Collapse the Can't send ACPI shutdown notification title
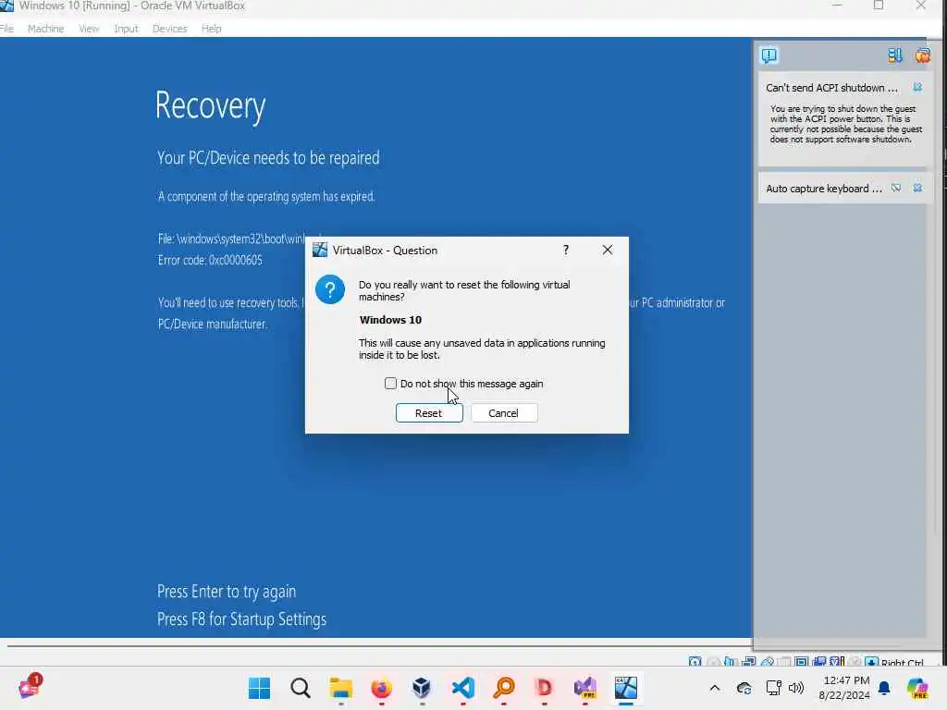The width and height of the screenshot is (947, 710). point(831,88)
